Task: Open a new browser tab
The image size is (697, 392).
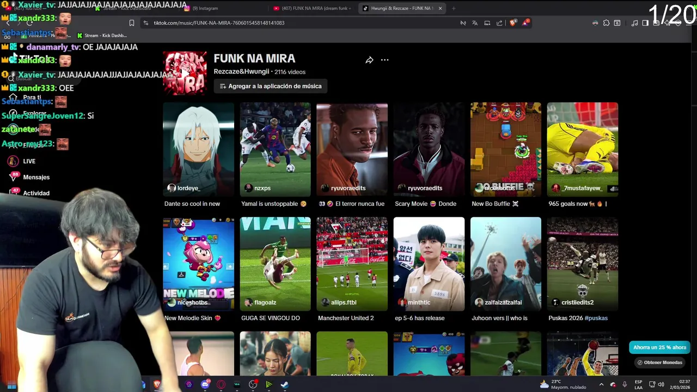Action: [x=454, y=8]
